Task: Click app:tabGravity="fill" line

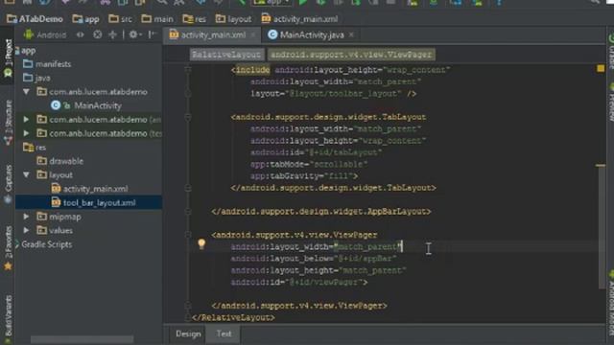Action: 304,176
